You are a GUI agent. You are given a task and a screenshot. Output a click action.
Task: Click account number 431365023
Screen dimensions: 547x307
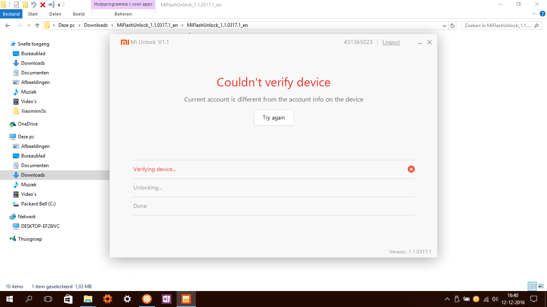[358, 42]
